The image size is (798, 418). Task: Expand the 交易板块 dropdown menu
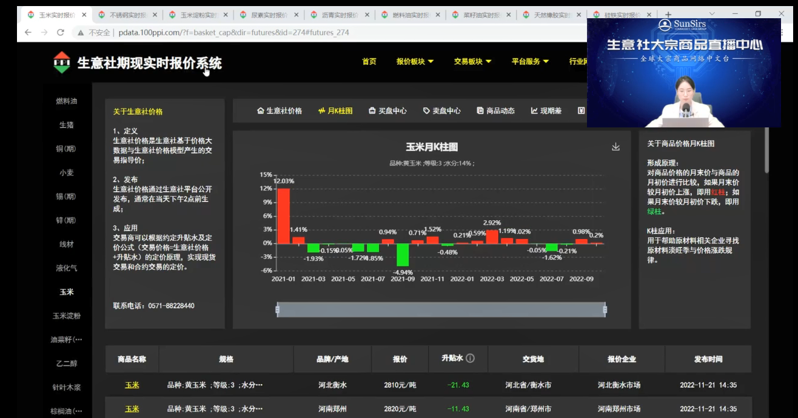click(x=472, y=61)
